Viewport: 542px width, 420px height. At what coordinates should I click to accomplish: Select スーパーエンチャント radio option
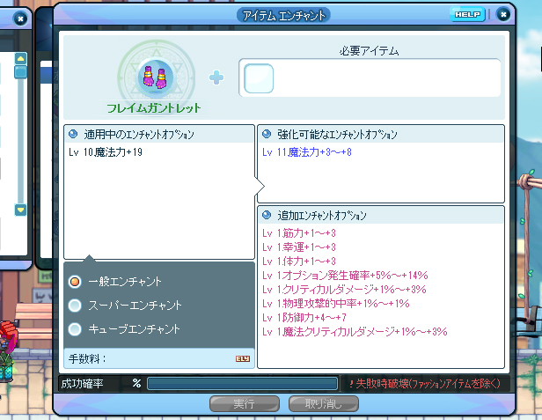pos(75,306)
